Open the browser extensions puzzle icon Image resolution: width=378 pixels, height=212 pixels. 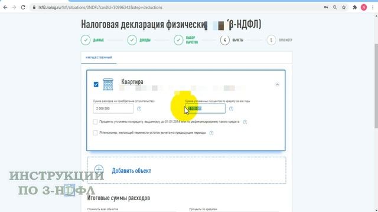point(354,8)
